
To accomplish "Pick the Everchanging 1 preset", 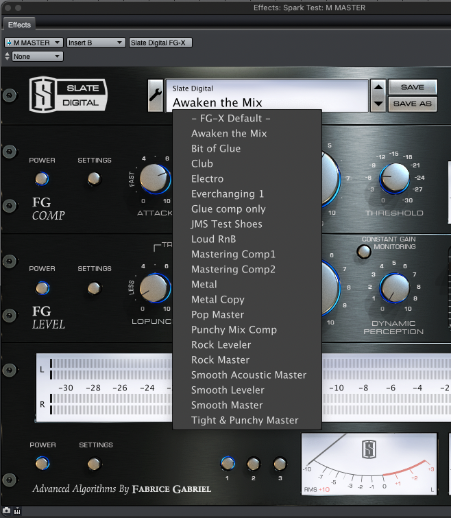I will [247, 194].
